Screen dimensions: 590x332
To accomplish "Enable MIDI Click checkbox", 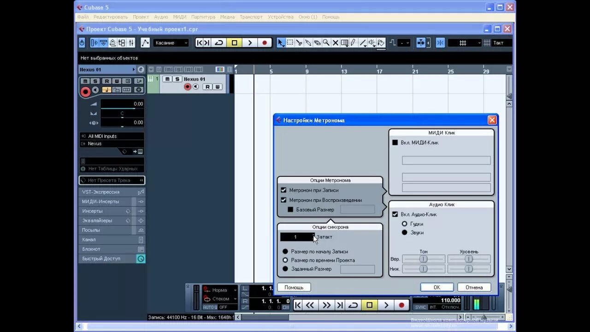I will pos(395,142).
